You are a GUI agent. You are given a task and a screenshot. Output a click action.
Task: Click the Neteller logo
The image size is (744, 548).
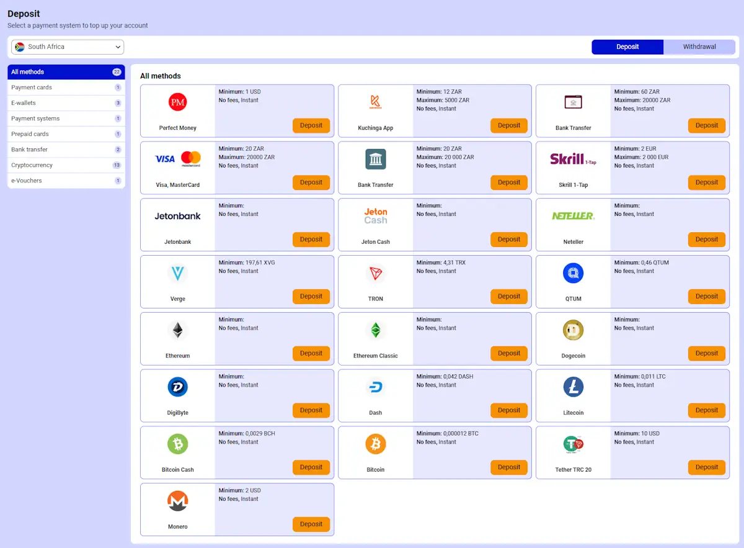pyautogui.click(x=573, y=216)
